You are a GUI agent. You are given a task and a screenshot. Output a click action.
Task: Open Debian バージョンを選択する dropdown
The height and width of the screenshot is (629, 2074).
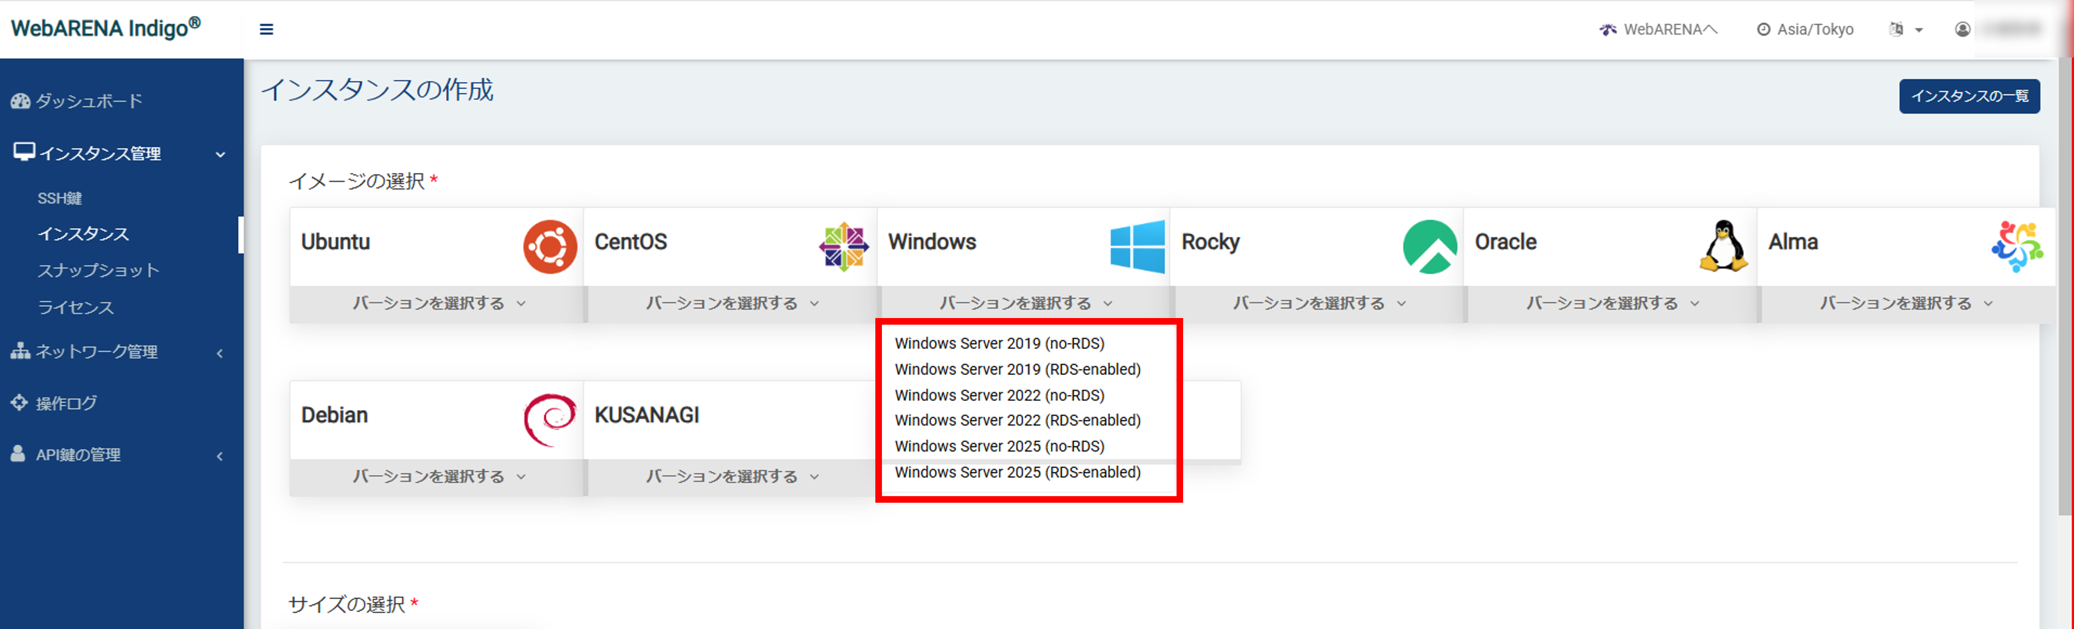click(x=438, y=476)
